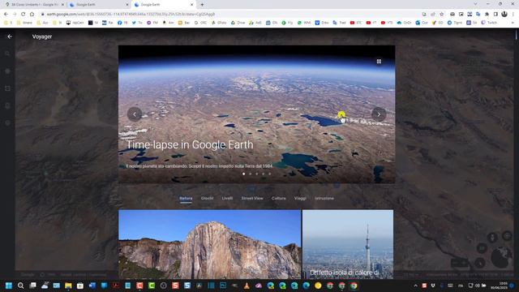
Task: Click the compass button
Action: tap(479, 263)
